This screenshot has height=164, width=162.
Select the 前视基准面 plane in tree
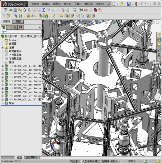[15, 51]
